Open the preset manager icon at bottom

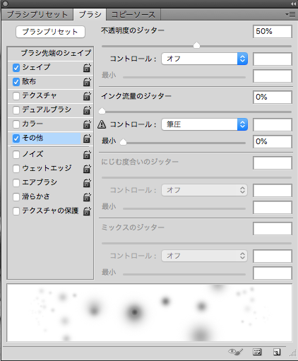tap(257, 352)
